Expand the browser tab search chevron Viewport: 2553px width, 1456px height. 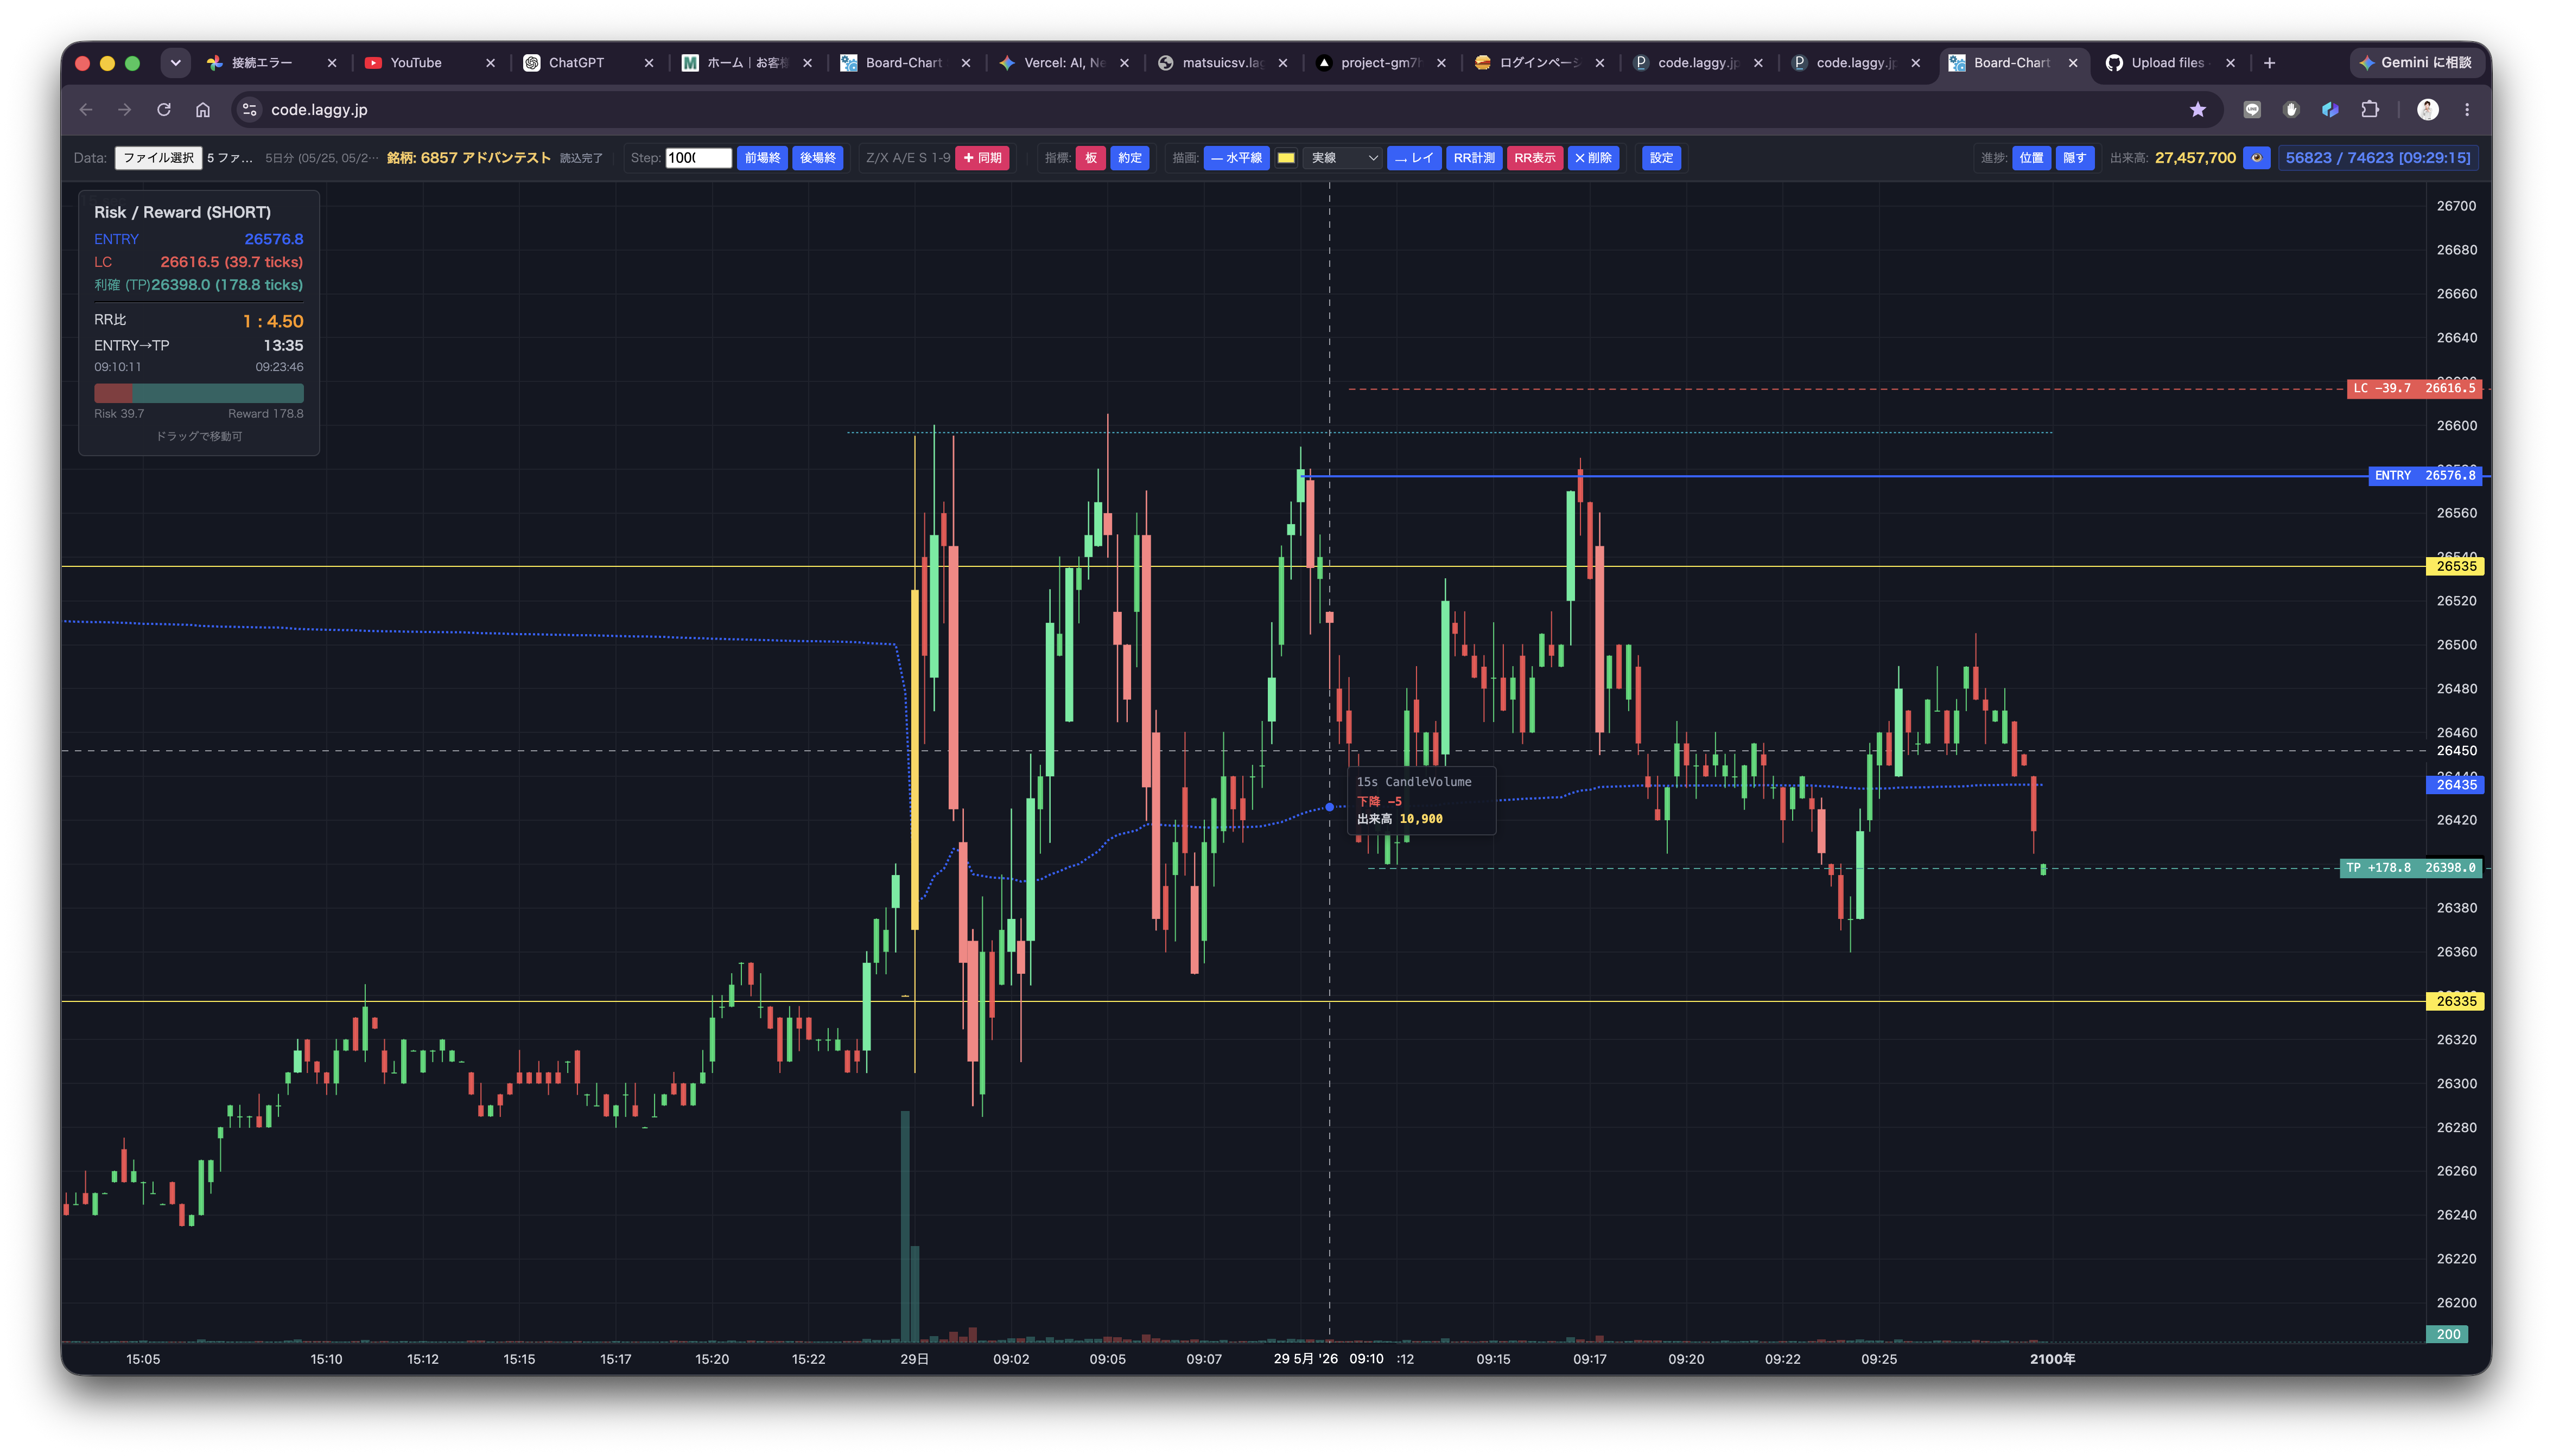pos(175,63)
